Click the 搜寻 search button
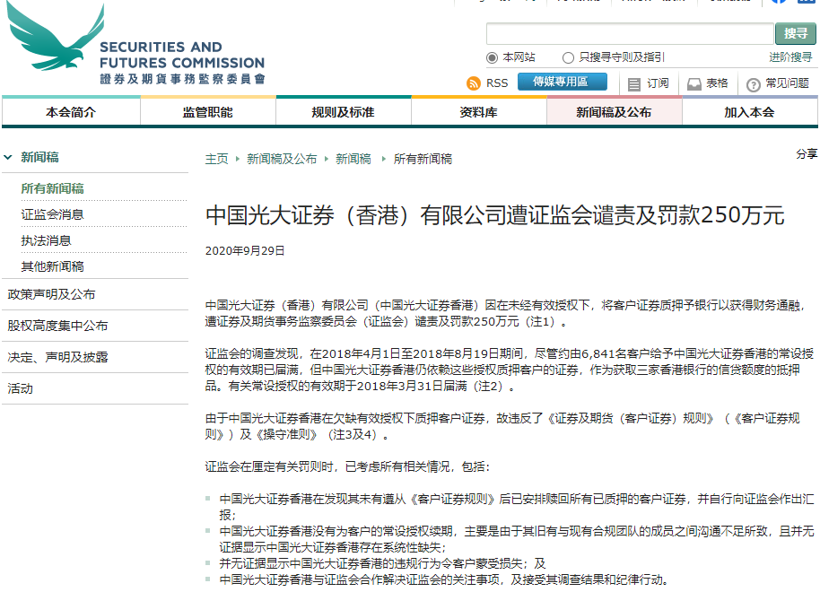Image resolution: width=820 pixels, height=592 pixels. 796,33
